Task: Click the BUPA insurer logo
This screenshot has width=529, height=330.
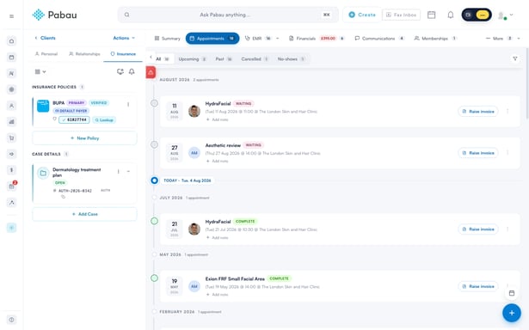Action: [43, 106]
